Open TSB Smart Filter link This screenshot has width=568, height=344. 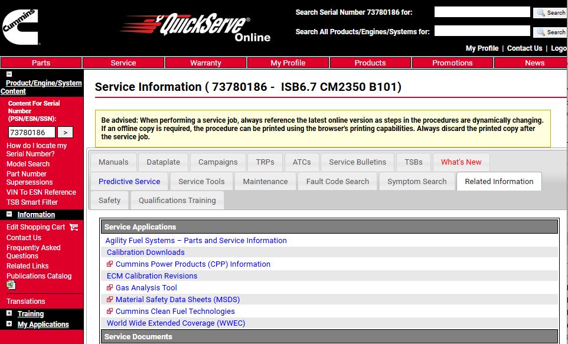pos(32,202)
